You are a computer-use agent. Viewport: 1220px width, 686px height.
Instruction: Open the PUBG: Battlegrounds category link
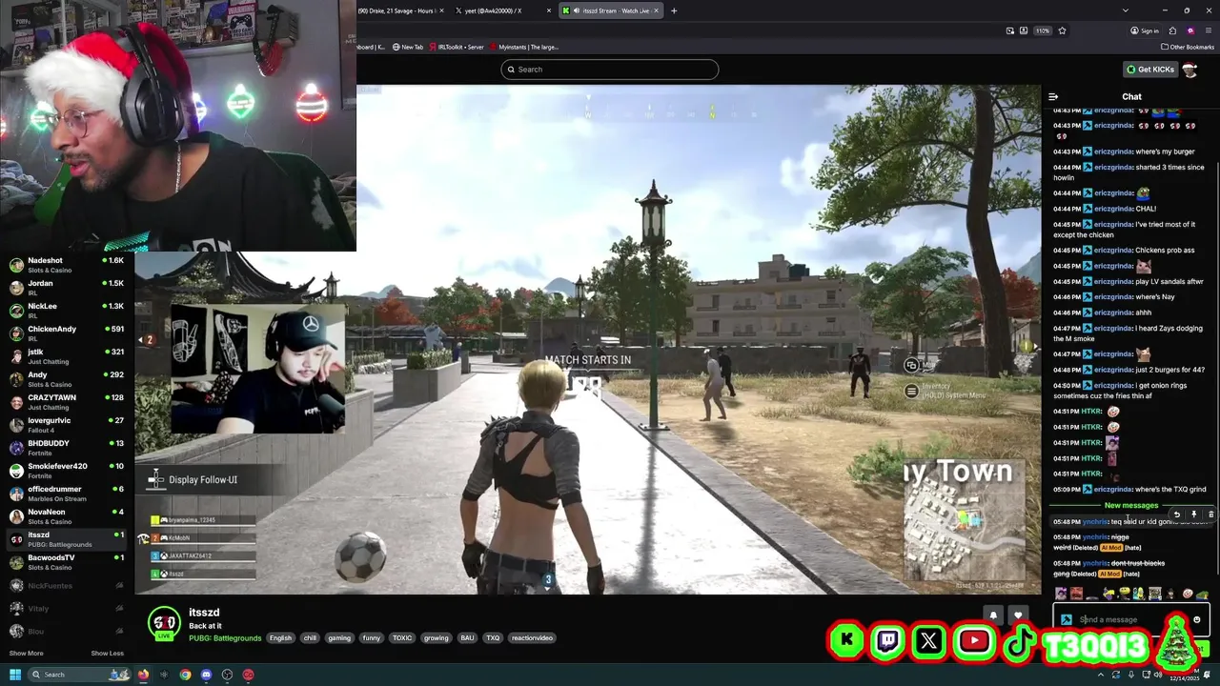pos(225,638)
